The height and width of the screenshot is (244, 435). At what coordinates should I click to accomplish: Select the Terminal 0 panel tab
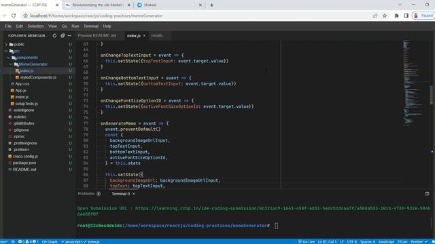[x=121, y=194]
